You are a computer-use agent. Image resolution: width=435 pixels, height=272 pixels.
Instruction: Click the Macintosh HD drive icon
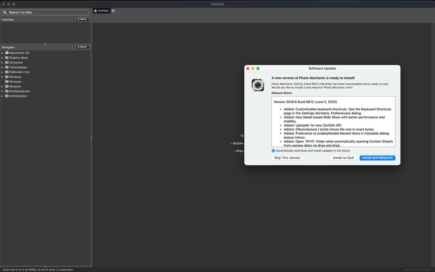tap(7, 53)
